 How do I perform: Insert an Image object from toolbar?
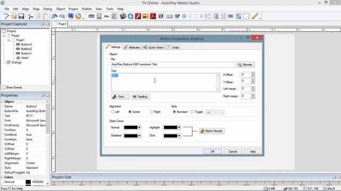[99, 16]
